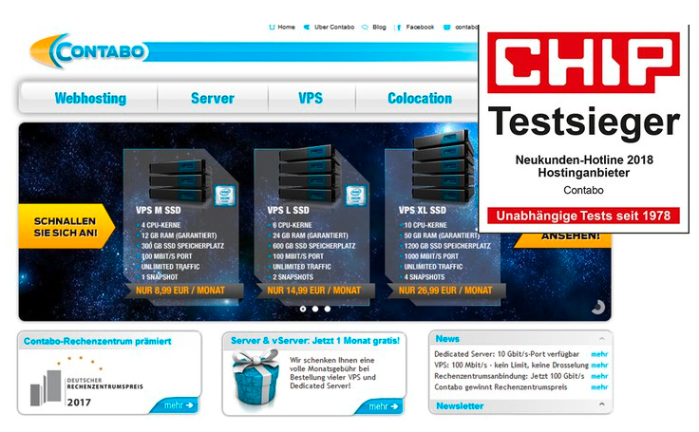Open the Colocation tab
Viewport: 699px width, 432px height.
[419, 98]
